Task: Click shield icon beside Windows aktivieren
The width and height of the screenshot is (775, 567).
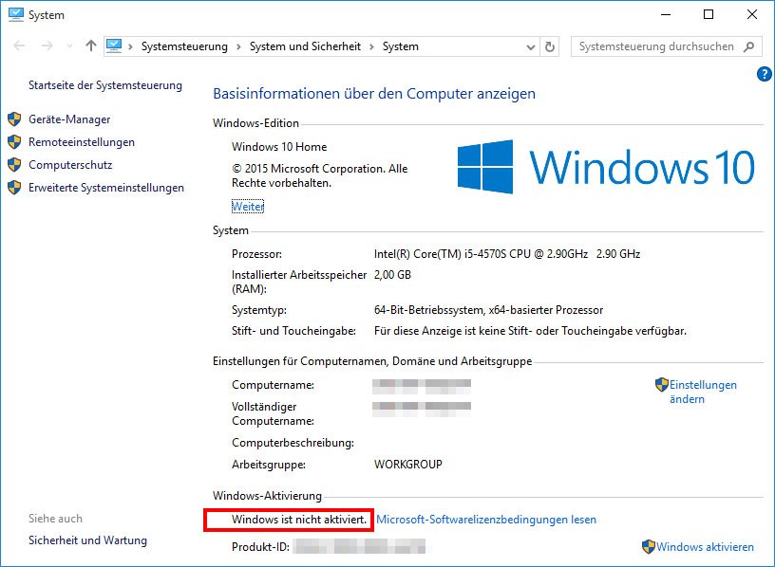Action: (648, 547)
